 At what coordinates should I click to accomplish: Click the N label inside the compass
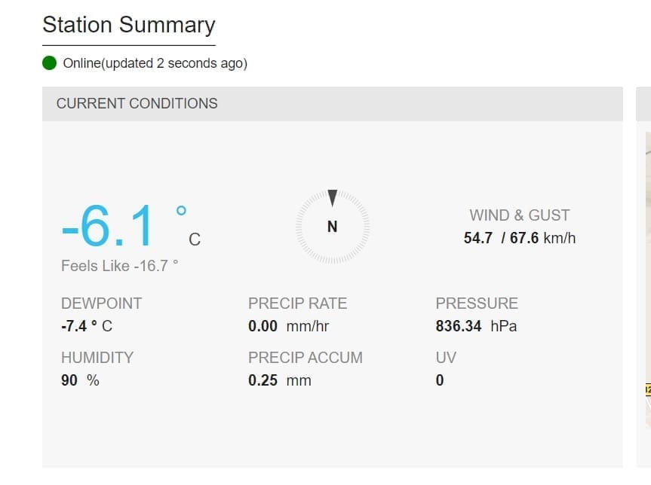point(332,227)
